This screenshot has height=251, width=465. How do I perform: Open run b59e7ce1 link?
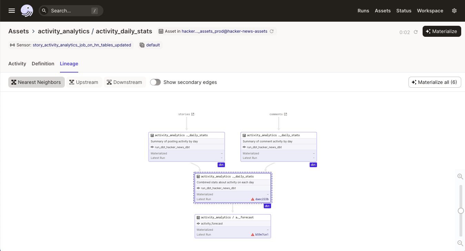point(262,234)
